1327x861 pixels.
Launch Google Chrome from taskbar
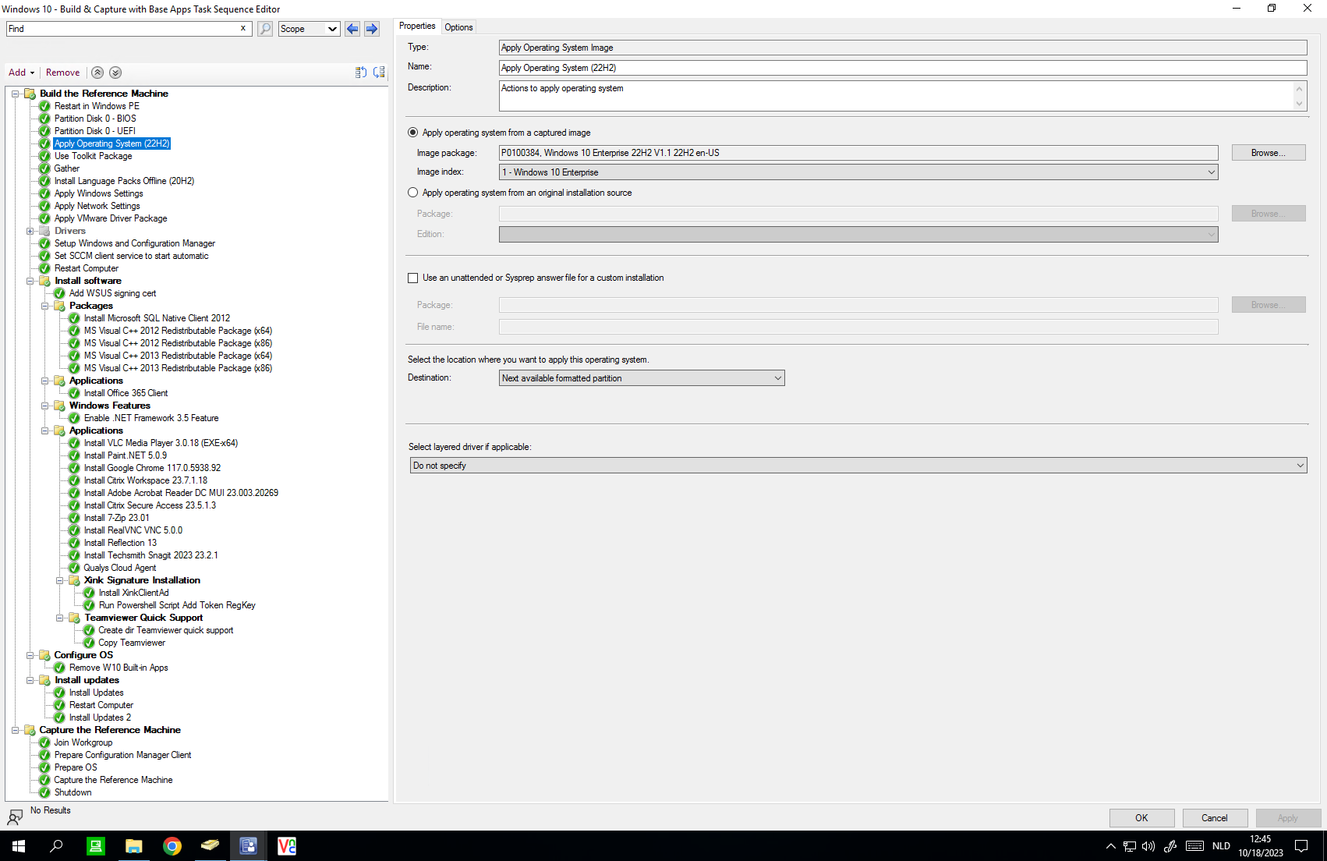(172, 846)
